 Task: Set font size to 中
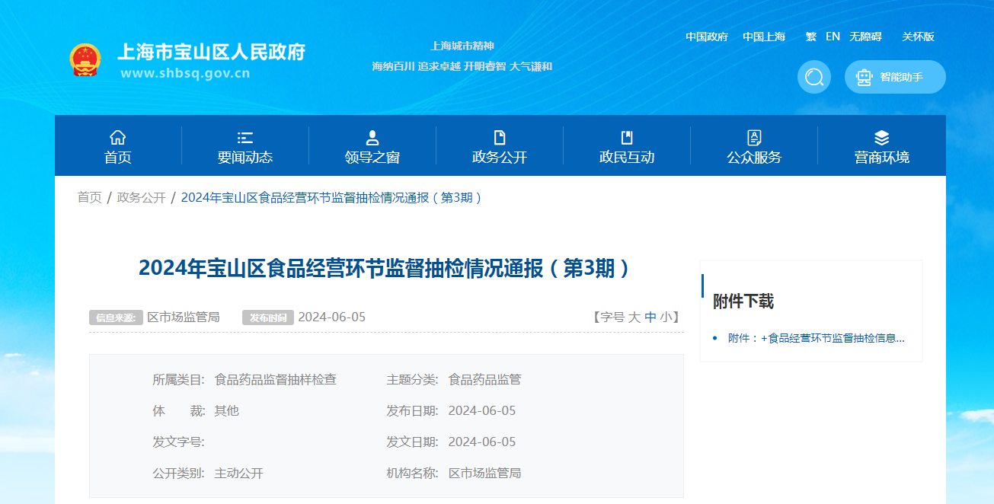pos(650,317)
